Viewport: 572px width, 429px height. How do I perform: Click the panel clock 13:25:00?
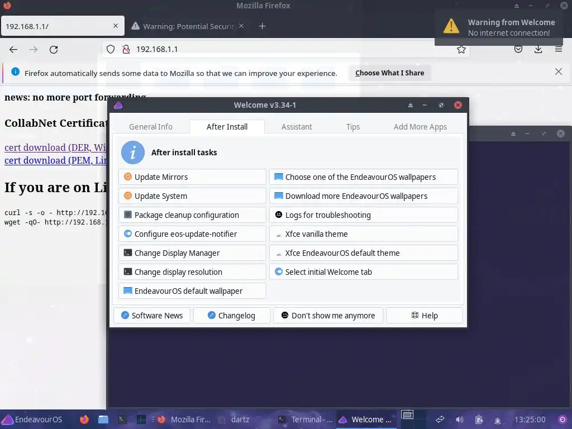pos(530,420)
